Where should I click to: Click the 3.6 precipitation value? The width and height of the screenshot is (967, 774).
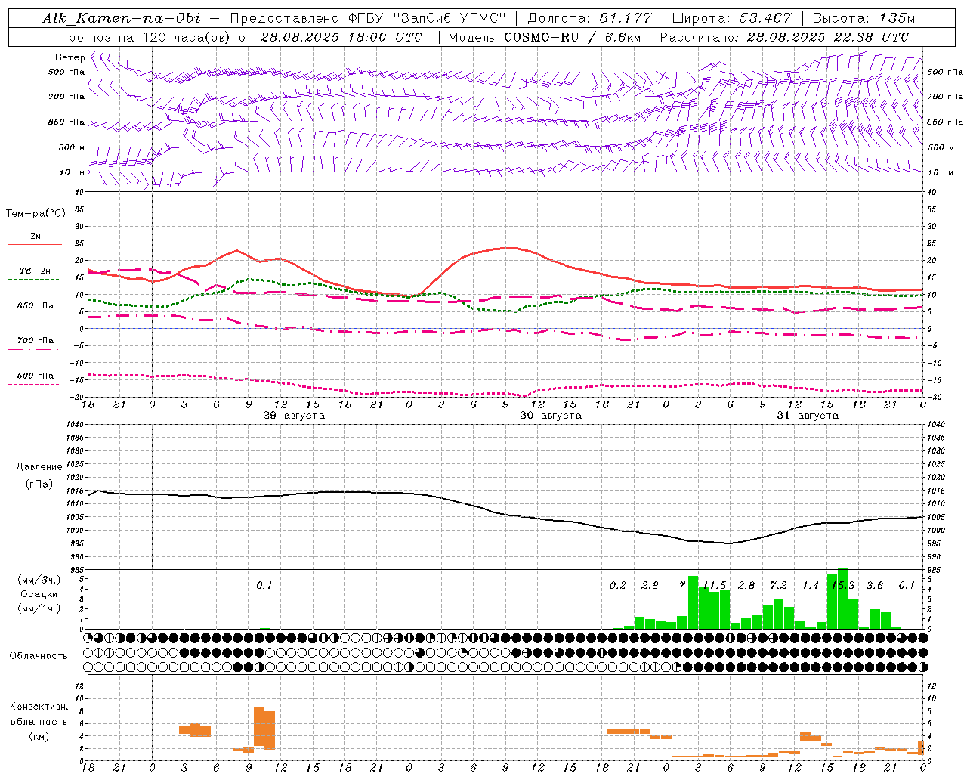pos(875,586)
